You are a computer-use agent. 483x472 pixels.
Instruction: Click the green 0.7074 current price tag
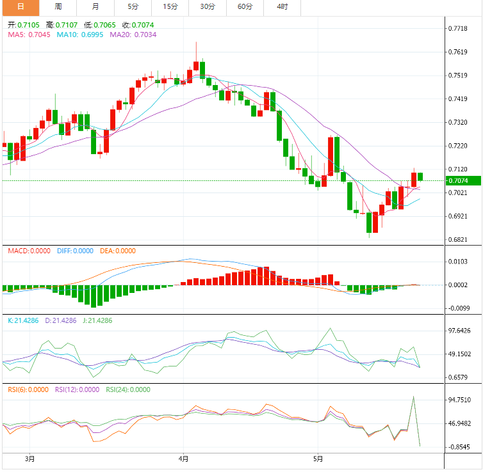tap(463, 181)
